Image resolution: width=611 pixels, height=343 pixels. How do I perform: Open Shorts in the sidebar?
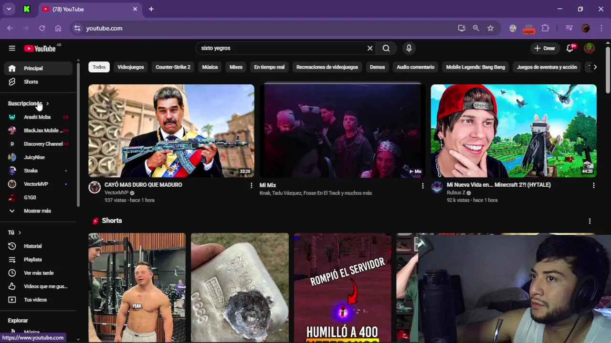click(x=38, y=82)
